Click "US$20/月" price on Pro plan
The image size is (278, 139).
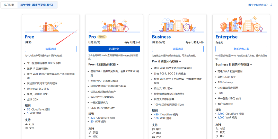[94, 42]
